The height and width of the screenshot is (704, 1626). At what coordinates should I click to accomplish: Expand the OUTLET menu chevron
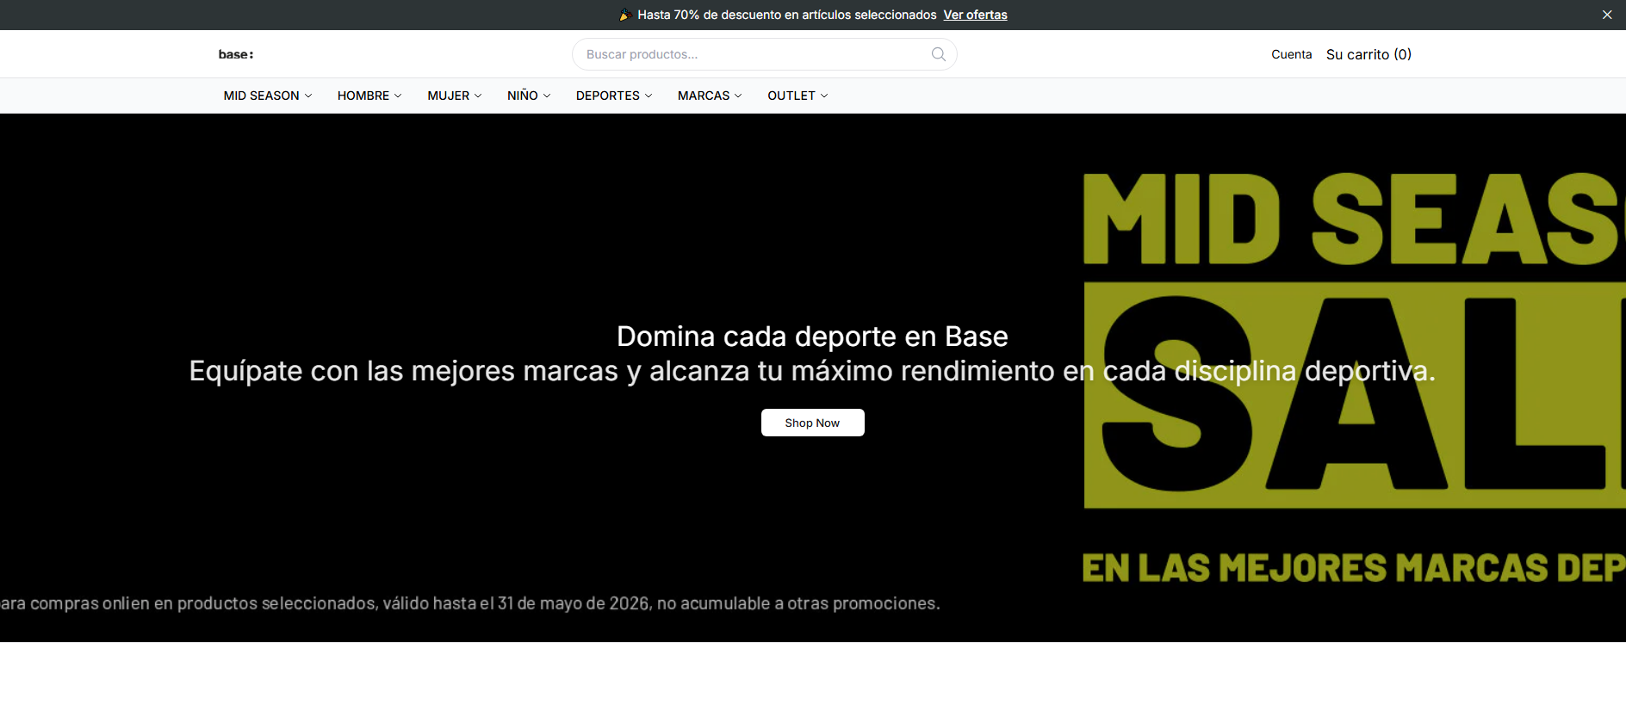point(824,96)
